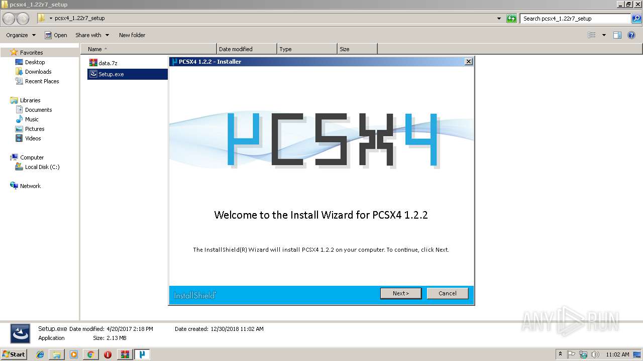Viewport: 643px width, 361px height.
Task: Click the folder icon in address bar
Action: 41,19
